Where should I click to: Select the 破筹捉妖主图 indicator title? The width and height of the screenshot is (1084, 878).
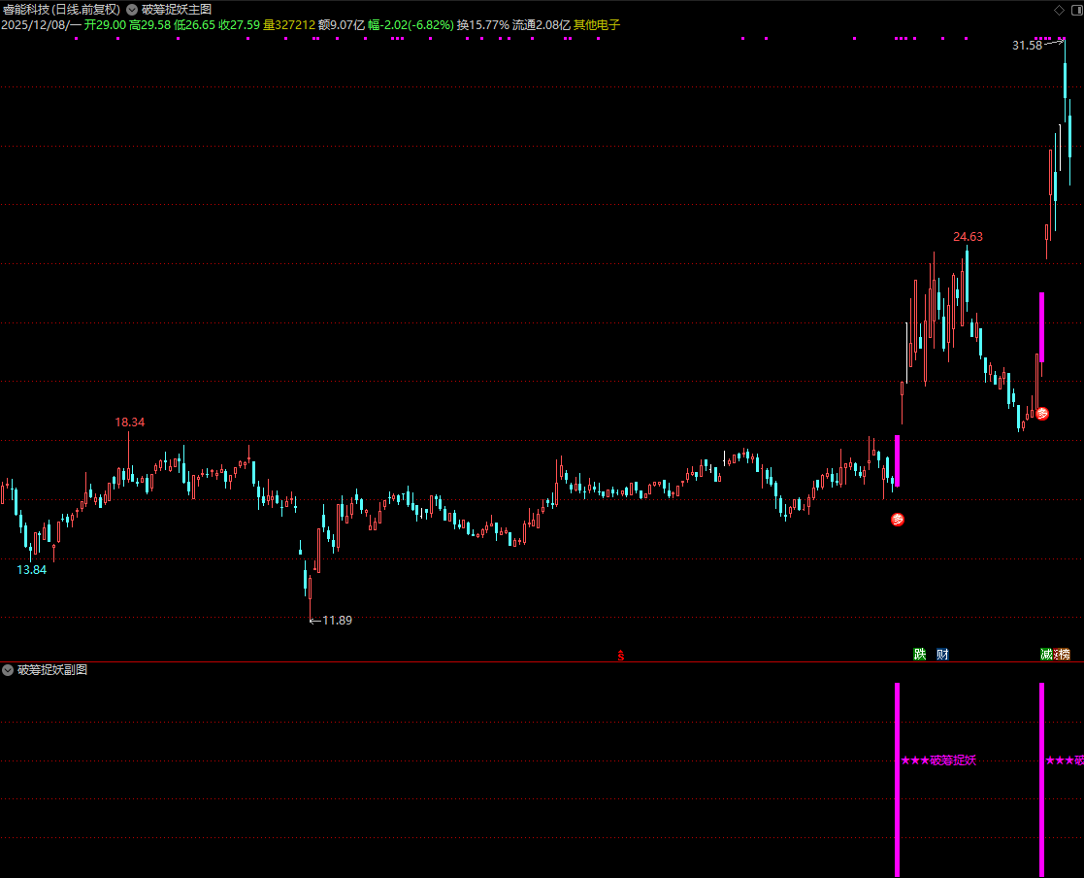[x=177, y=9]
